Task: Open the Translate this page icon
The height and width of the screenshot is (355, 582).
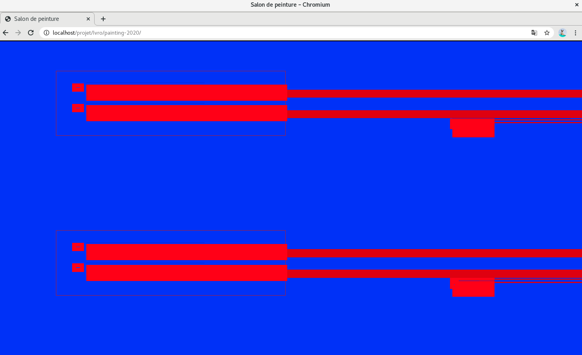Action: (x=534, y=33)
